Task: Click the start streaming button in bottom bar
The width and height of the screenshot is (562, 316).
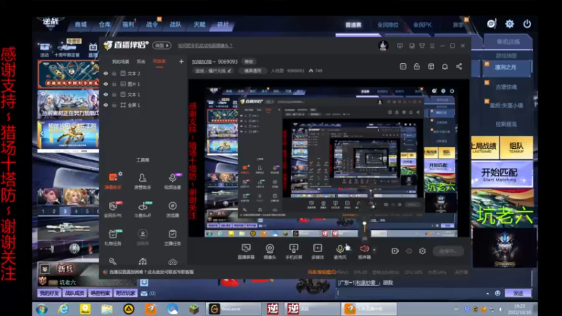Action: 448,251
